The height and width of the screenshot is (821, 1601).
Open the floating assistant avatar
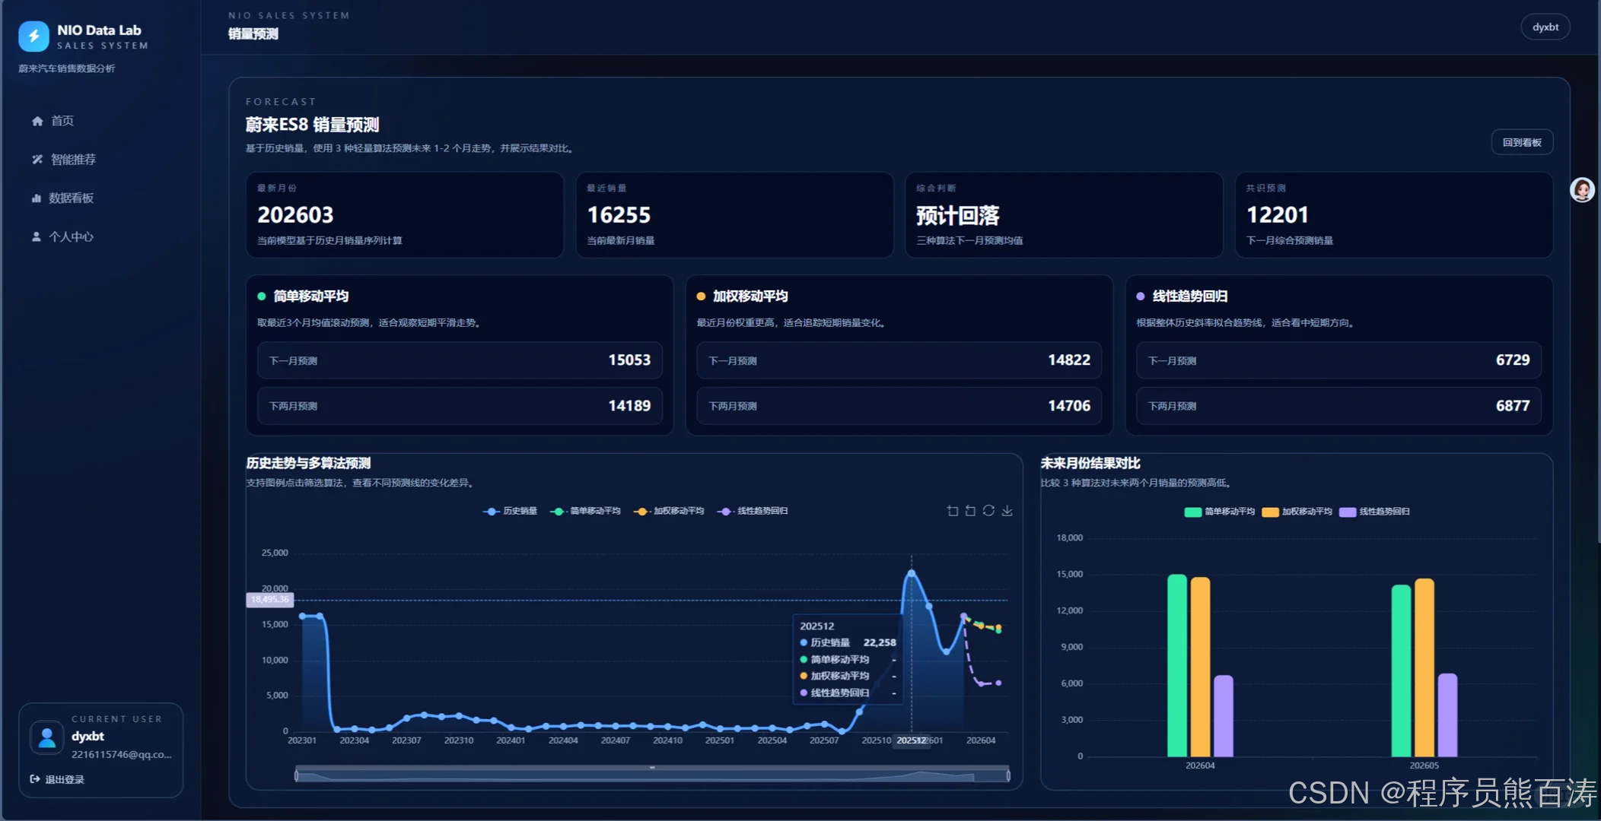pyautogui.click(x=1583, y=189)
